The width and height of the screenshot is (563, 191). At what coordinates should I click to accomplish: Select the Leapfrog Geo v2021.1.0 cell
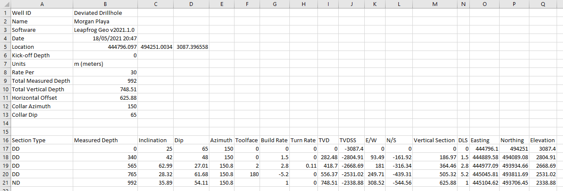pyautogui.click(x=104, y=30)
